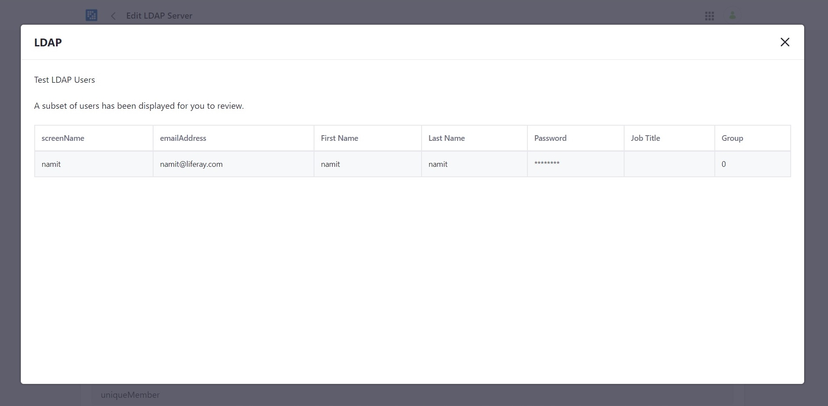Click the Last Name column header
Viewport: 828px width, 406px height.
(x=474, y=138)
